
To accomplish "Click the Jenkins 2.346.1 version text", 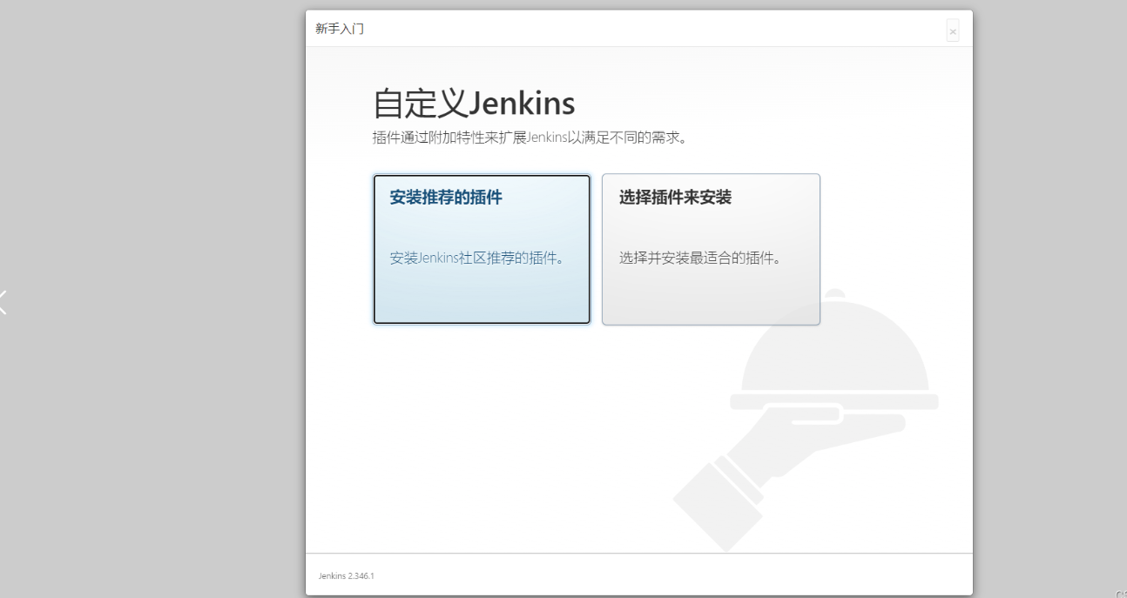I will coord(347,576).
